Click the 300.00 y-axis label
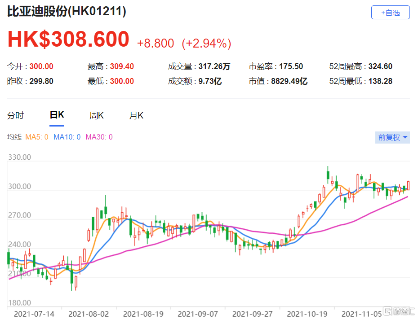Viewport: 418px width, 319px height. (x=19, y=186)
